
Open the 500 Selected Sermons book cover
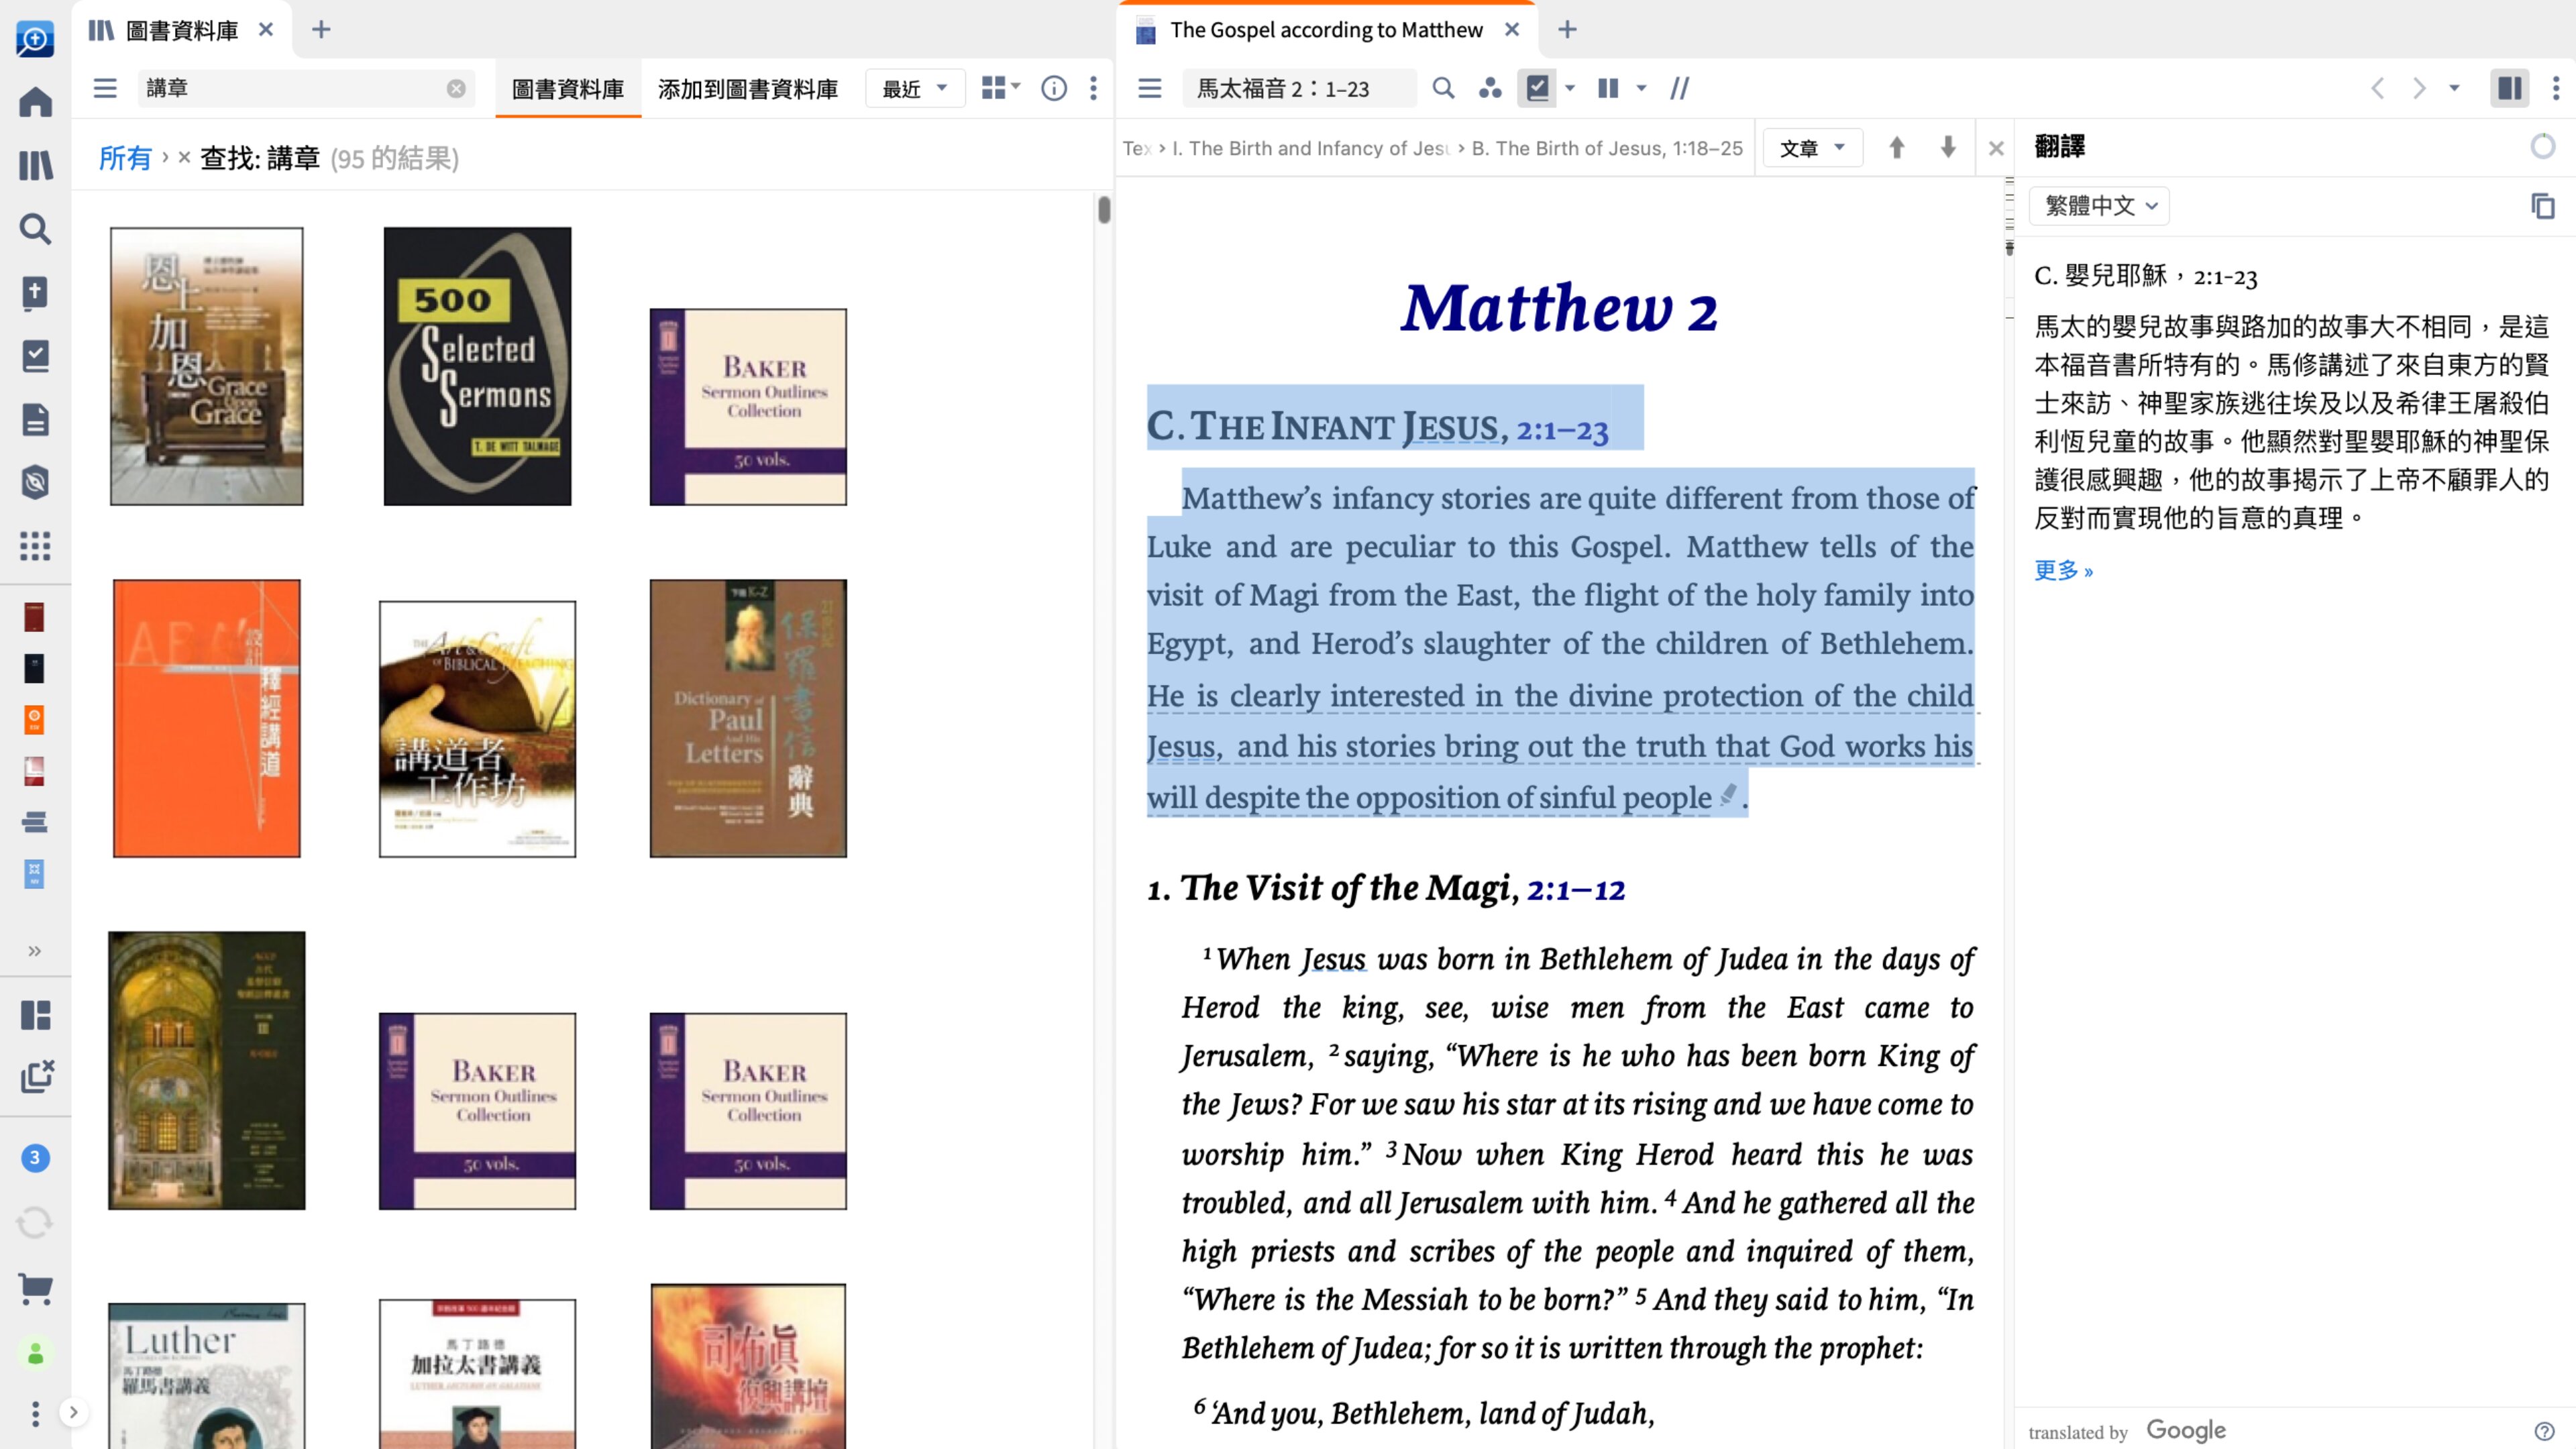[x=477, y=366]
